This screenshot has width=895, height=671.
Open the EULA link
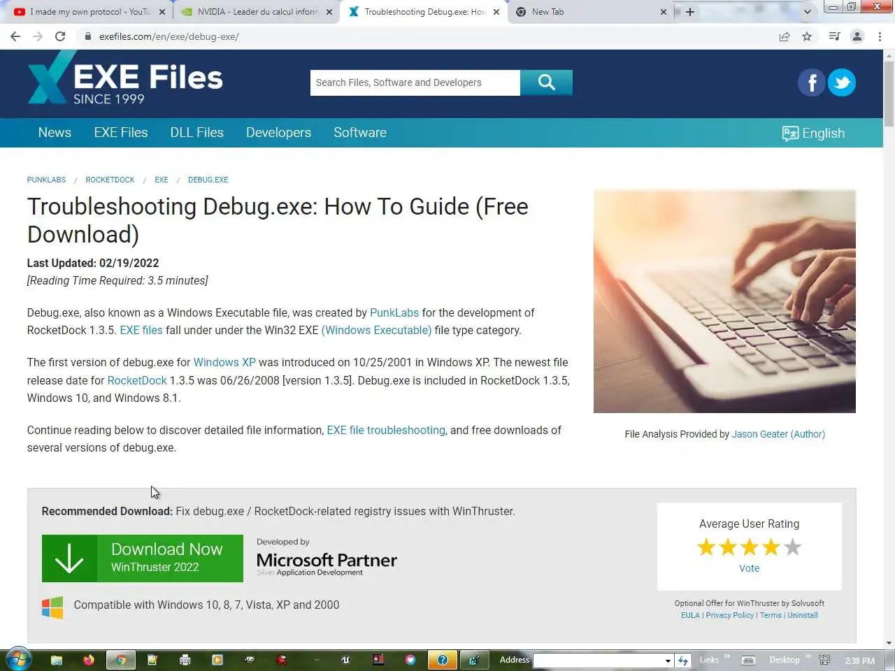coord(690,615)
